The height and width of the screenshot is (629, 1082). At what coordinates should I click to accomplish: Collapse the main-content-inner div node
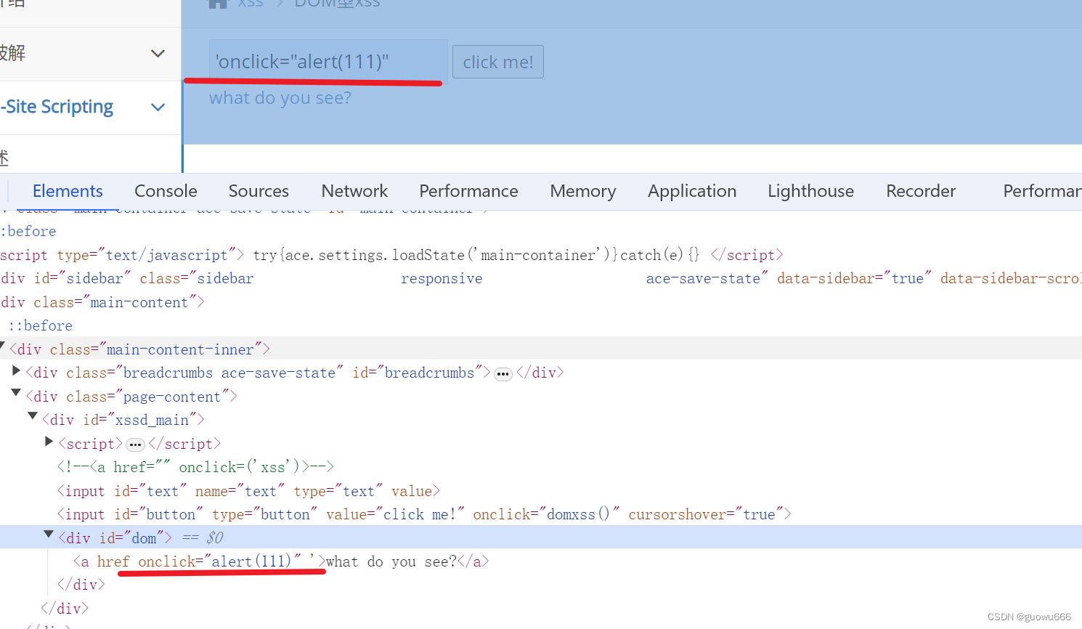tap(2, 346)
